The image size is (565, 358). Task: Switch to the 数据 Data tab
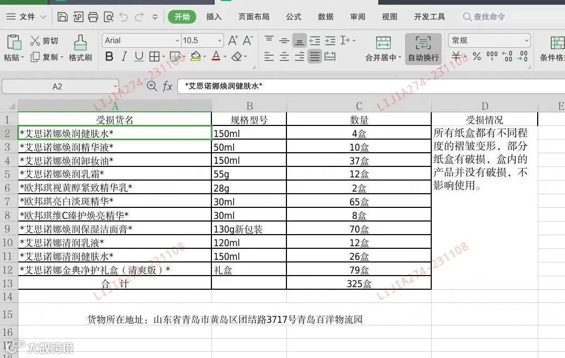[325, 17]
